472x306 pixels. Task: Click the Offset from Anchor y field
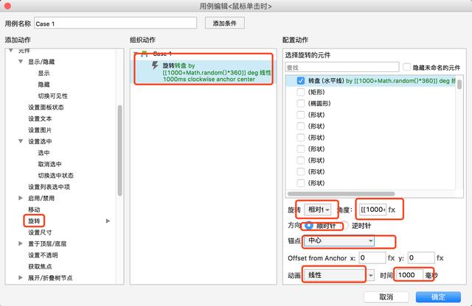421,258
